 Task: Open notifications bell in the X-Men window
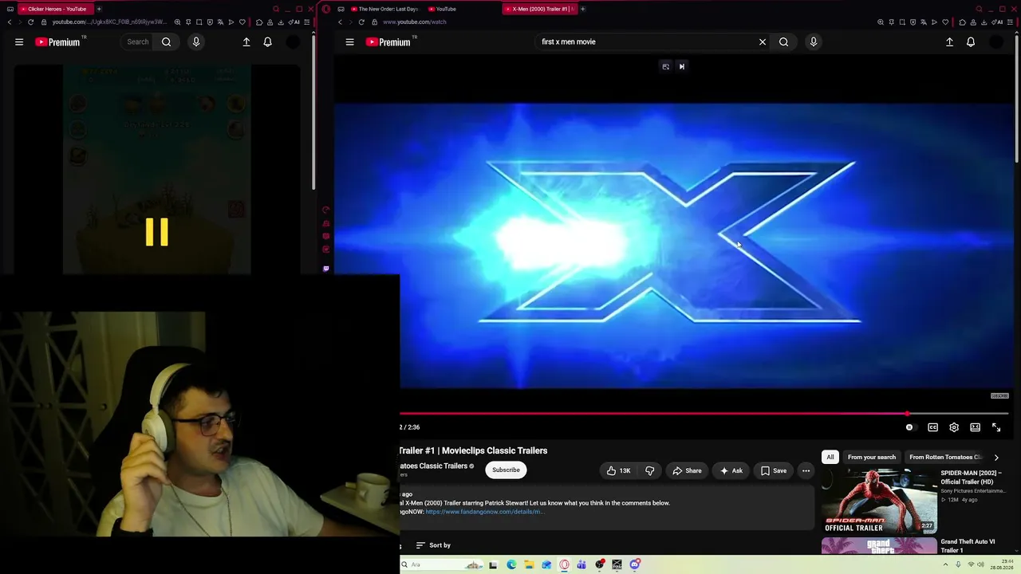(971, 42)
